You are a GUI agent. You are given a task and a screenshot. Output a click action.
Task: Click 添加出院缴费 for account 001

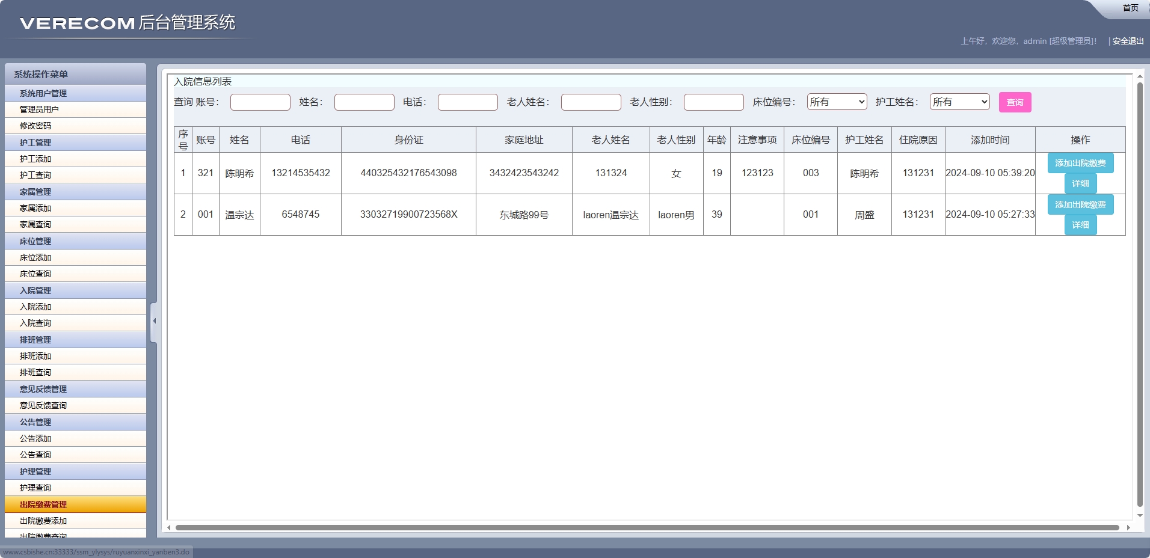(x=1080, y=204)
